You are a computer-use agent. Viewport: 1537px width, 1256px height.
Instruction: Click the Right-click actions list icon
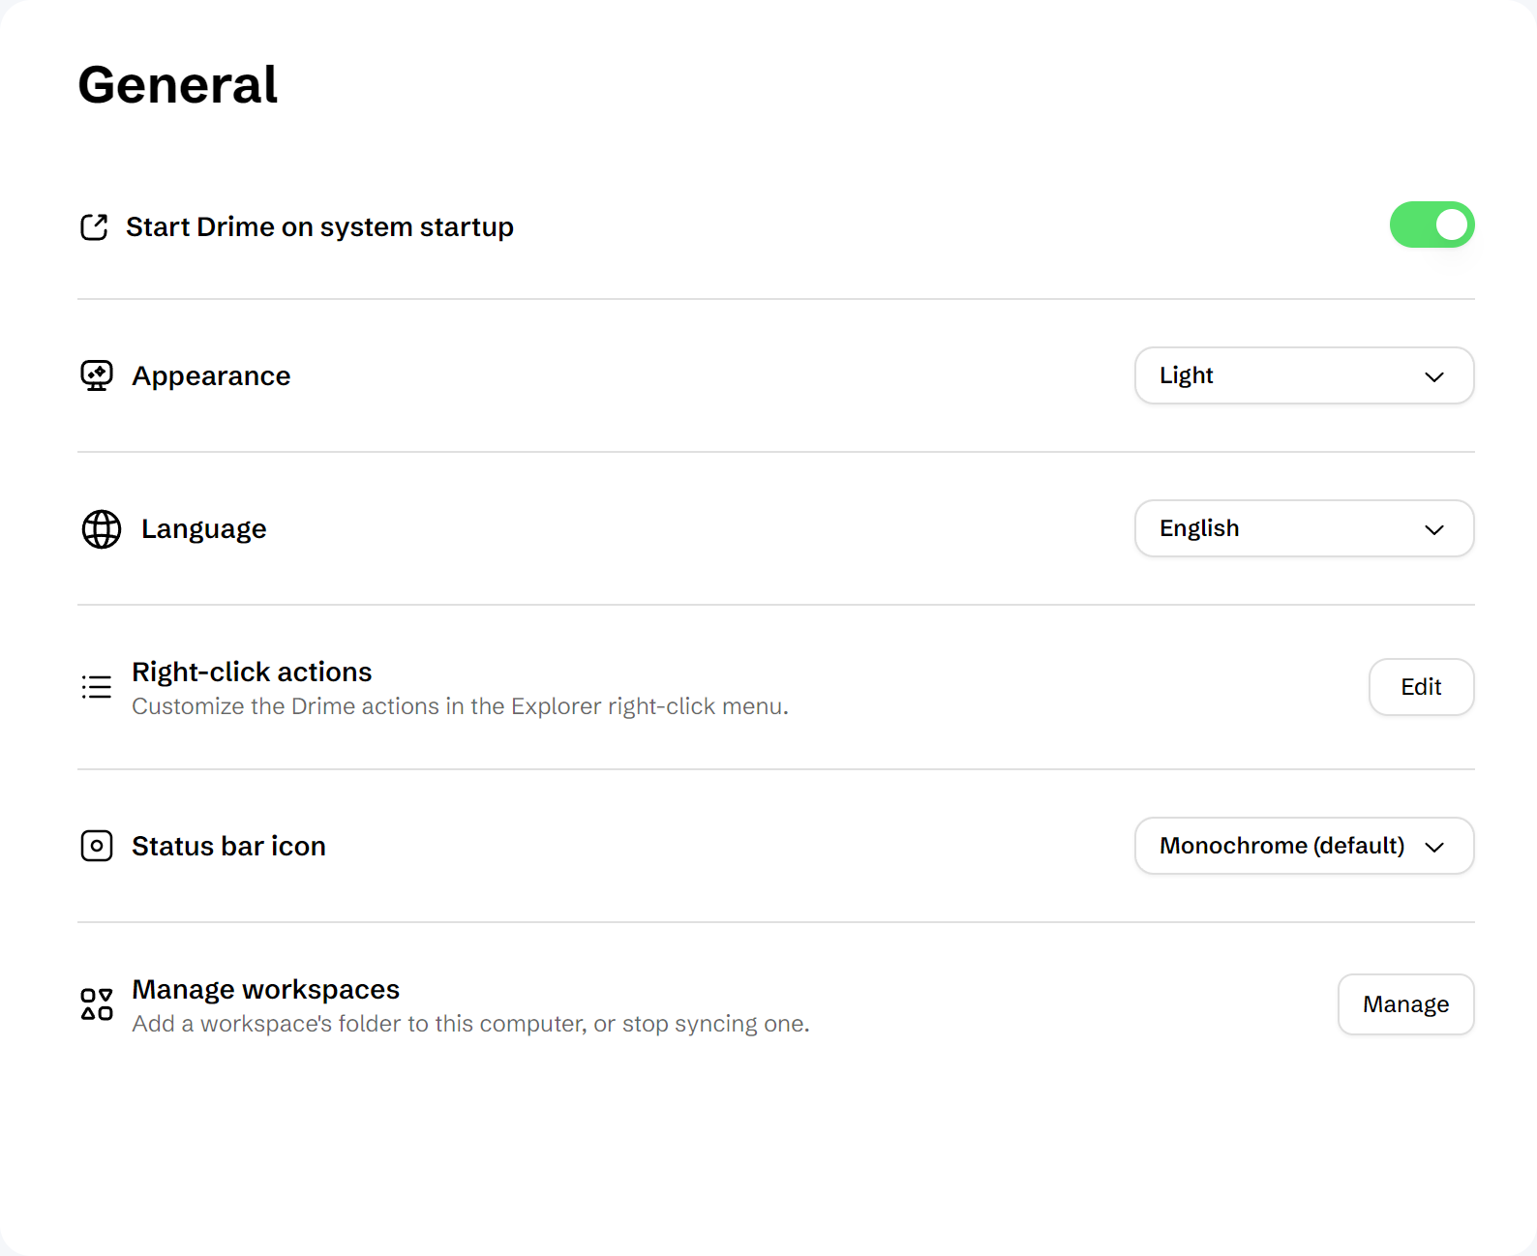97,687
